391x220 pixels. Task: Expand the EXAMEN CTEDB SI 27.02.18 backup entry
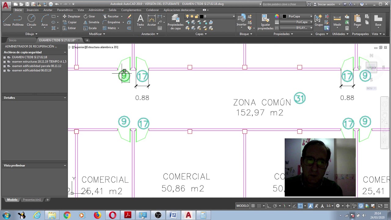point(4,57)
